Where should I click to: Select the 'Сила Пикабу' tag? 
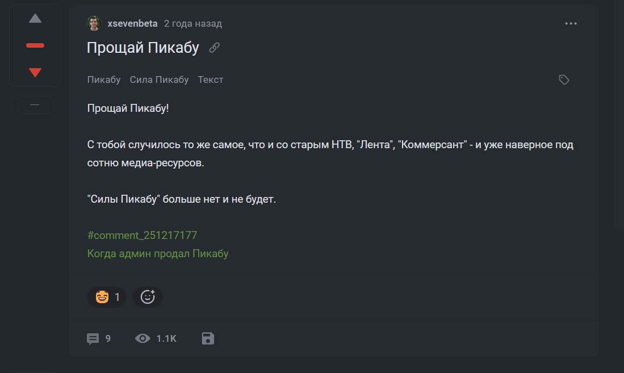pos(159,79)
